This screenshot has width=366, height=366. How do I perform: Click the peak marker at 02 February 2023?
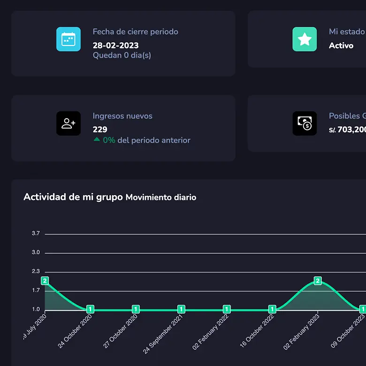click(318, 281)
